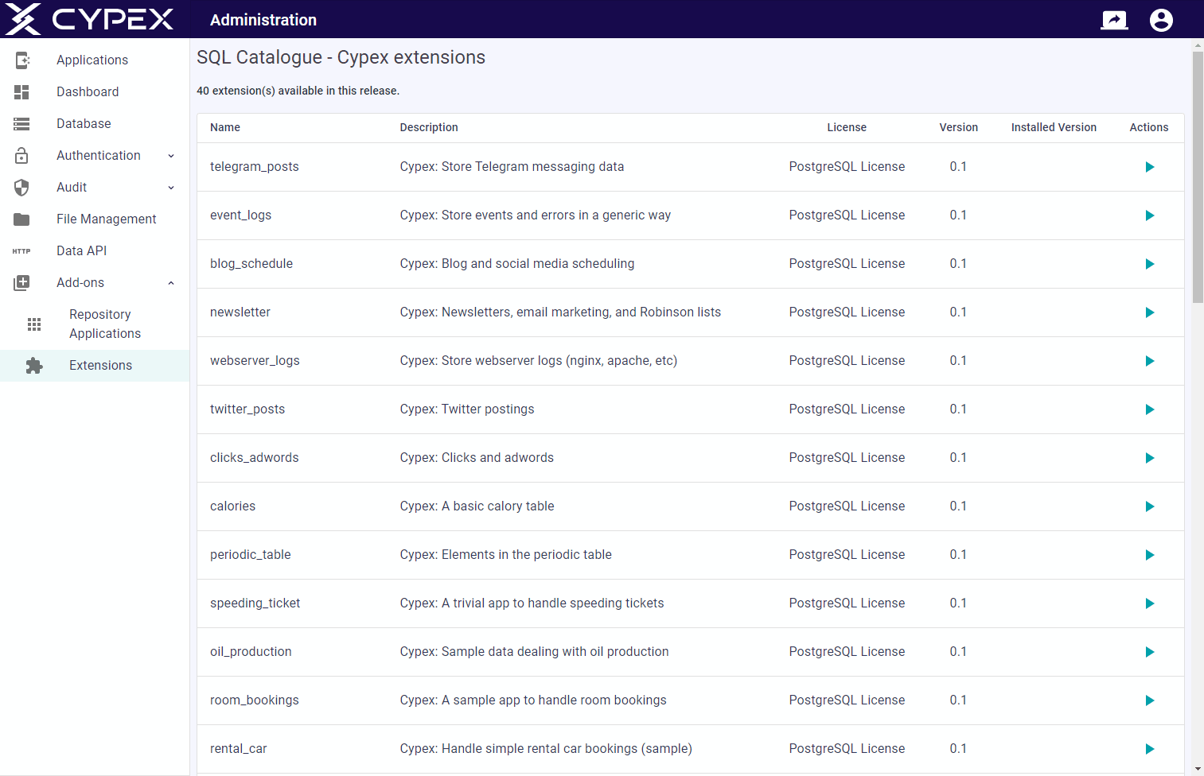
Task: Install the room_bookings extension via play icon
Action: coord(1149,700)
